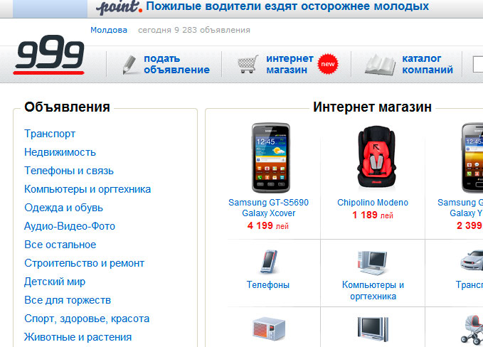Screen dimensions: 483x347
Task: Click the pencil icon for posting ads
Action: pyautogui.click(x=129, y=64)
